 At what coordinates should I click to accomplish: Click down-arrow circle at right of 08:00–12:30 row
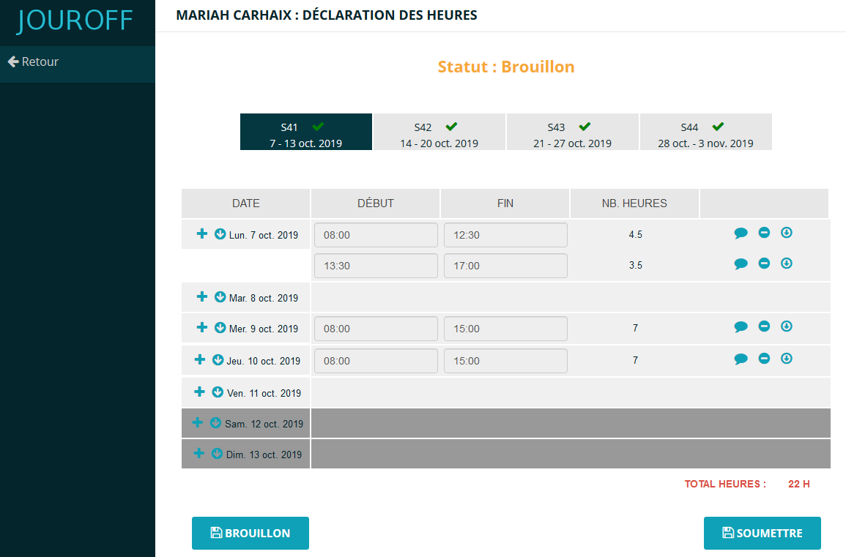coord(787,233)
